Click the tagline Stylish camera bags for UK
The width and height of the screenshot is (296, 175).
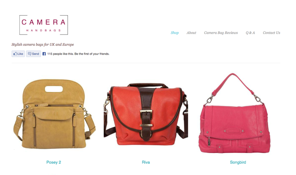(43, 45)
